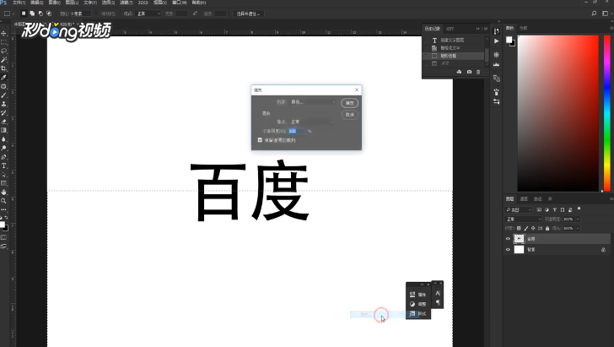Image resolution: width=614 pixels, height=347 pixels.
Task: Create new document from current state
Action: point(459,72)
